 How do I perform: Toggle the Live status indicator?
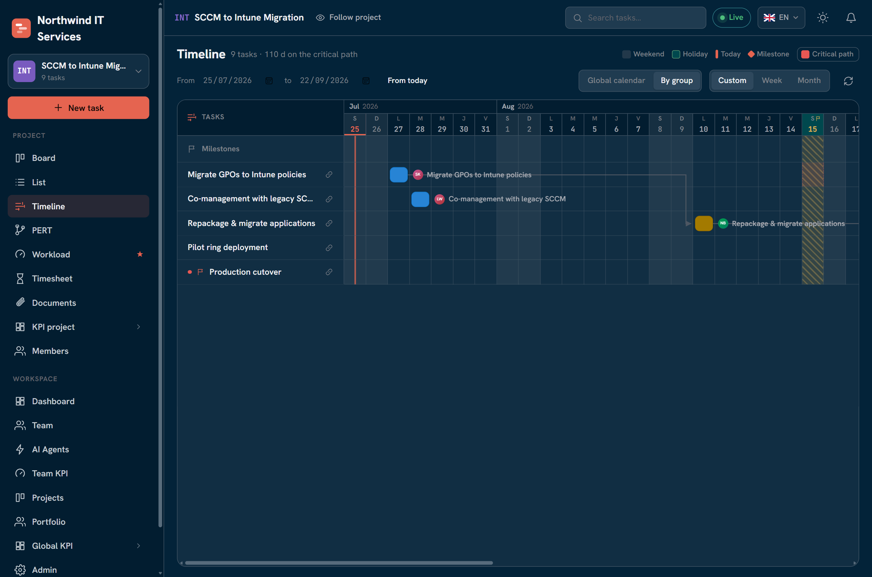click(731, 18)
